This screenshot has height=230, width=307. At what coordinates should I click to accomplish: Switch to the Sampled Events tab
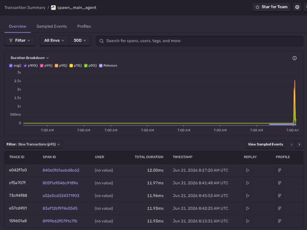[52, 26]
